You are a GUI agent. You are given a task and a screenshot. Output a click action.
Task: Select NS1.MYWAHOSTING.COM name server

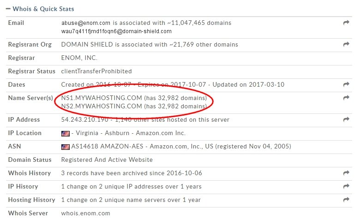(x=102, y=98)
